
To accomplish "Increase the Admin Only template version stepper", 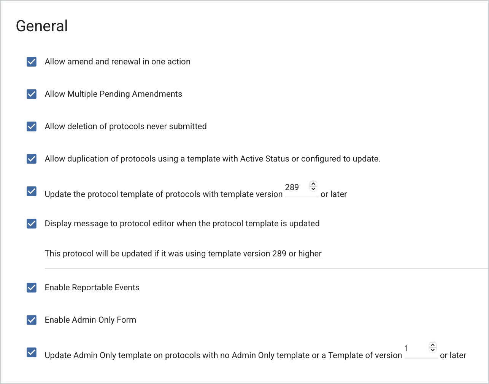I will [432, 345].
